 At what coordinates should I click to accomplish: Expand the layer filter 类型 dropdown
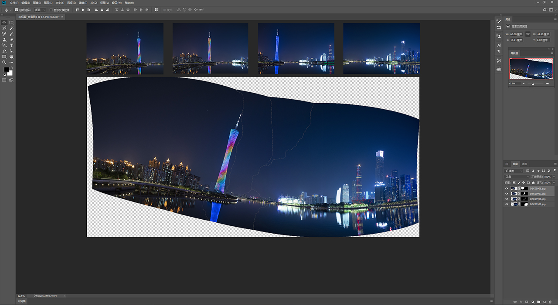click(x=514, y=171)
